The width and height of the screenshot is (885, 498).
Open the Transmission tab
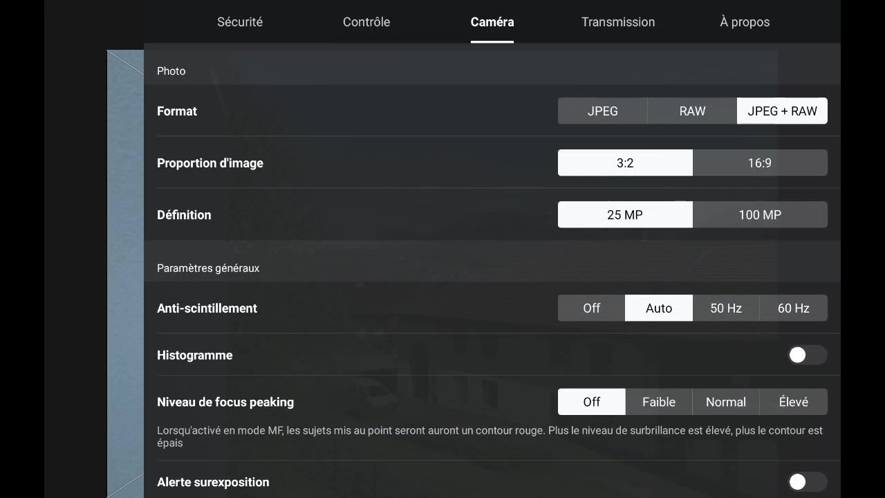[618, 22]
